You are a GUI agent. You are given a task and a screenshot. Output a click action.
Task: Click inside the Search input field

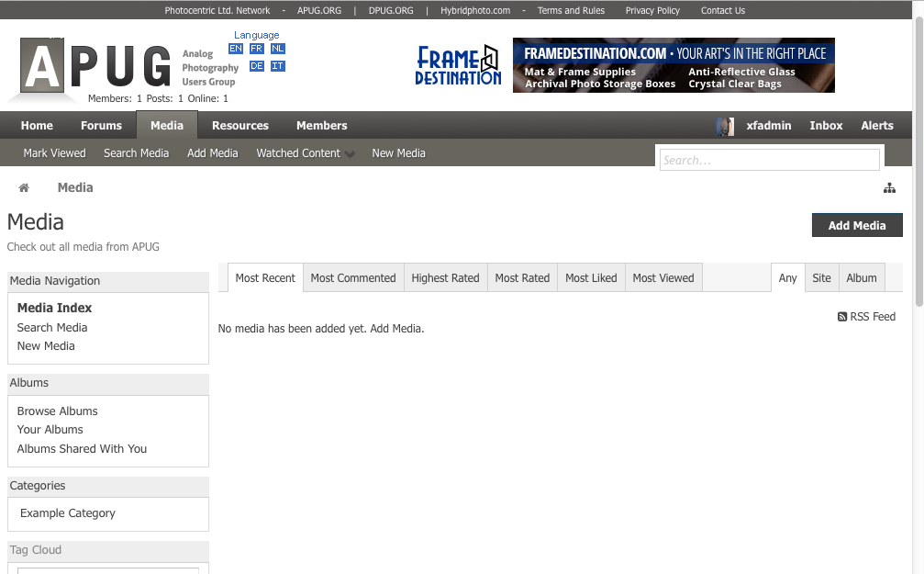coord(769,160)
